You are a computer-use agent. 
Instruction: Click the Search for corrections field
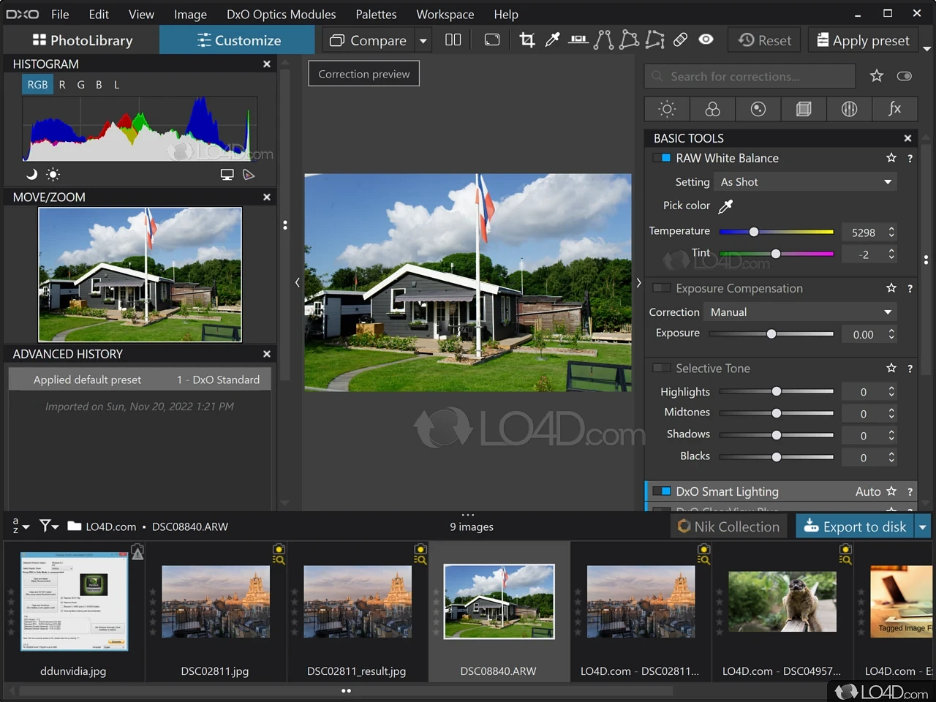tap(750, 76)
